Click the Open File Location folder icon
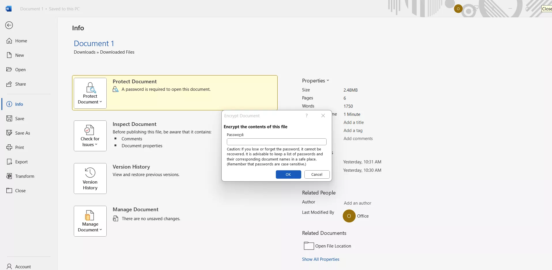This screenshot has height=270, width=552. (x=309, y=246)
